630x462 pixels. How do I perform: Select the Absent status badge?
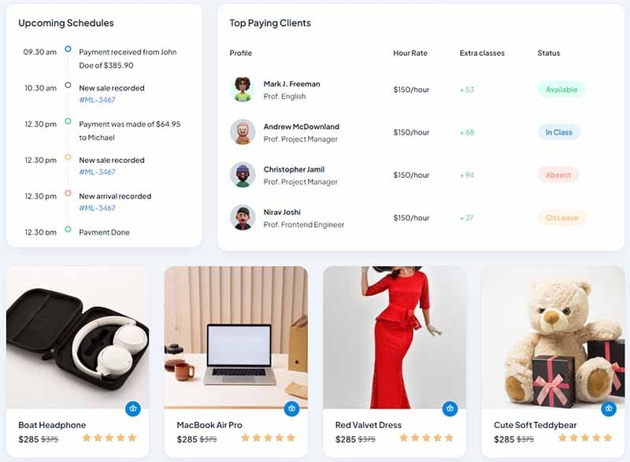558,175
